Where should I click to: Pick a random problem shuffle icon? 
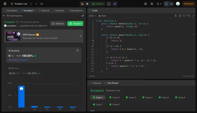click(x=41, y=4)
